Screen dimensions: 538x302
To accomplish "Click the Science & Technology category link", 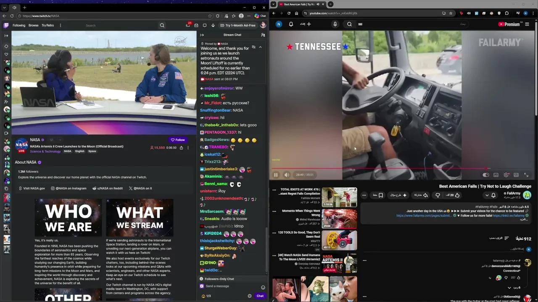I will tap(45, 151).
